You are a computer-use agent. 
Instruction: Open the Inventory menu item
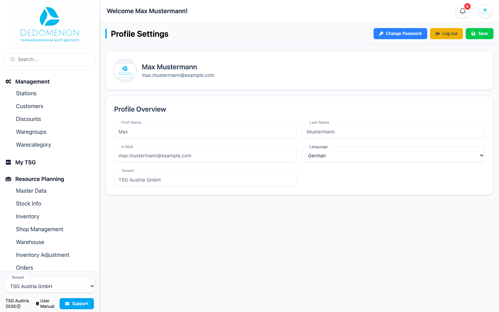(28, 217)
